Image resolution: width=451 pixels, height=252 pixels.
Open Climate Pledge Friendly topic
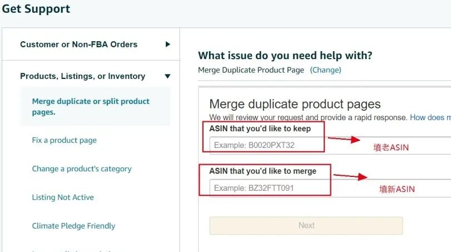pos(73,226)
